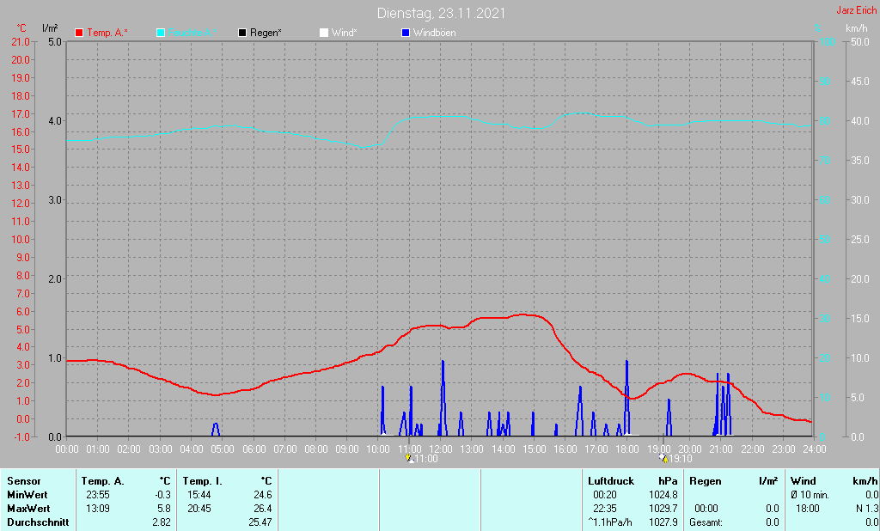Click the '15:44' inside minimum time

pos(199,495)
